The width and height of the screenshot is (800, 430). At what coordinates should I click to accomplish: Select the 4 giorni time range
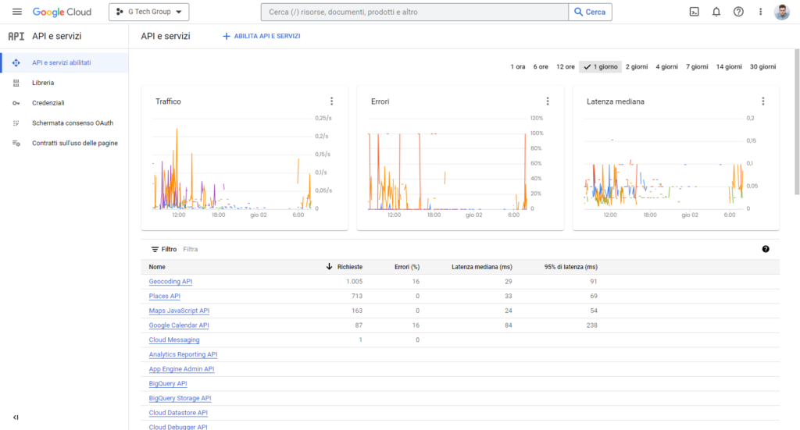pos(666,67)
